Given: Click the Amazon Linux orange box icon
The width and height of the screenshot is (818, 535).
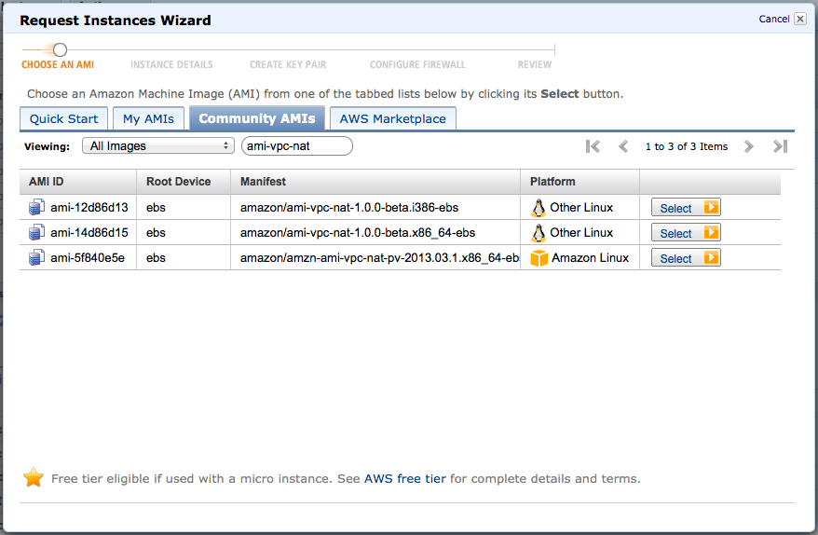Looking at the screenshot, I should [x=539, y=258].
